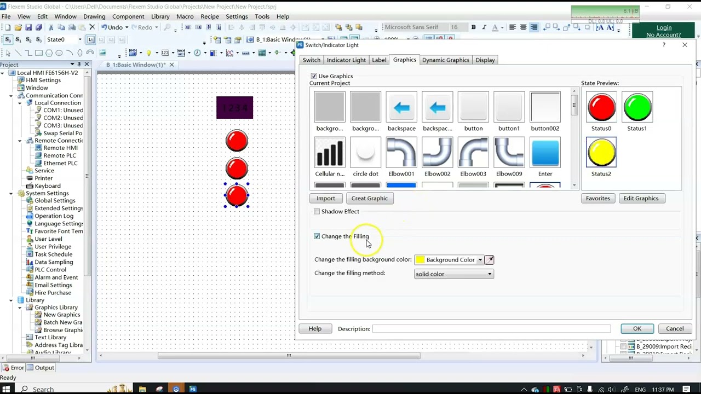Click the help question mark in dialog

(x=664, y=45)
